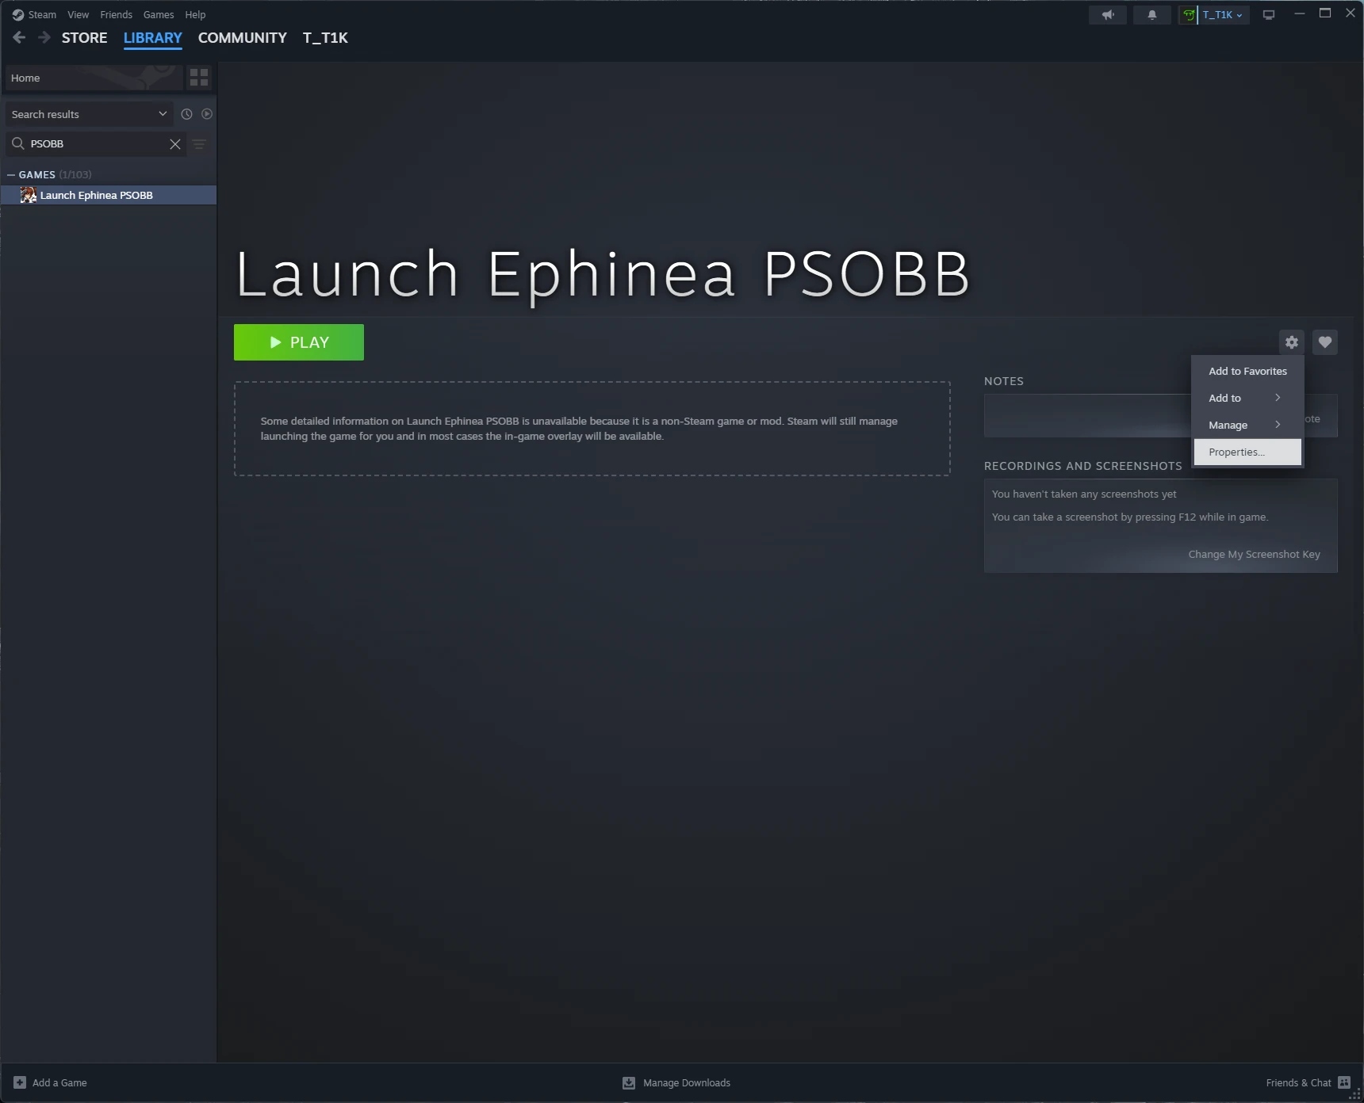Toggle favorite with the heart icon

coord(1324,342)
